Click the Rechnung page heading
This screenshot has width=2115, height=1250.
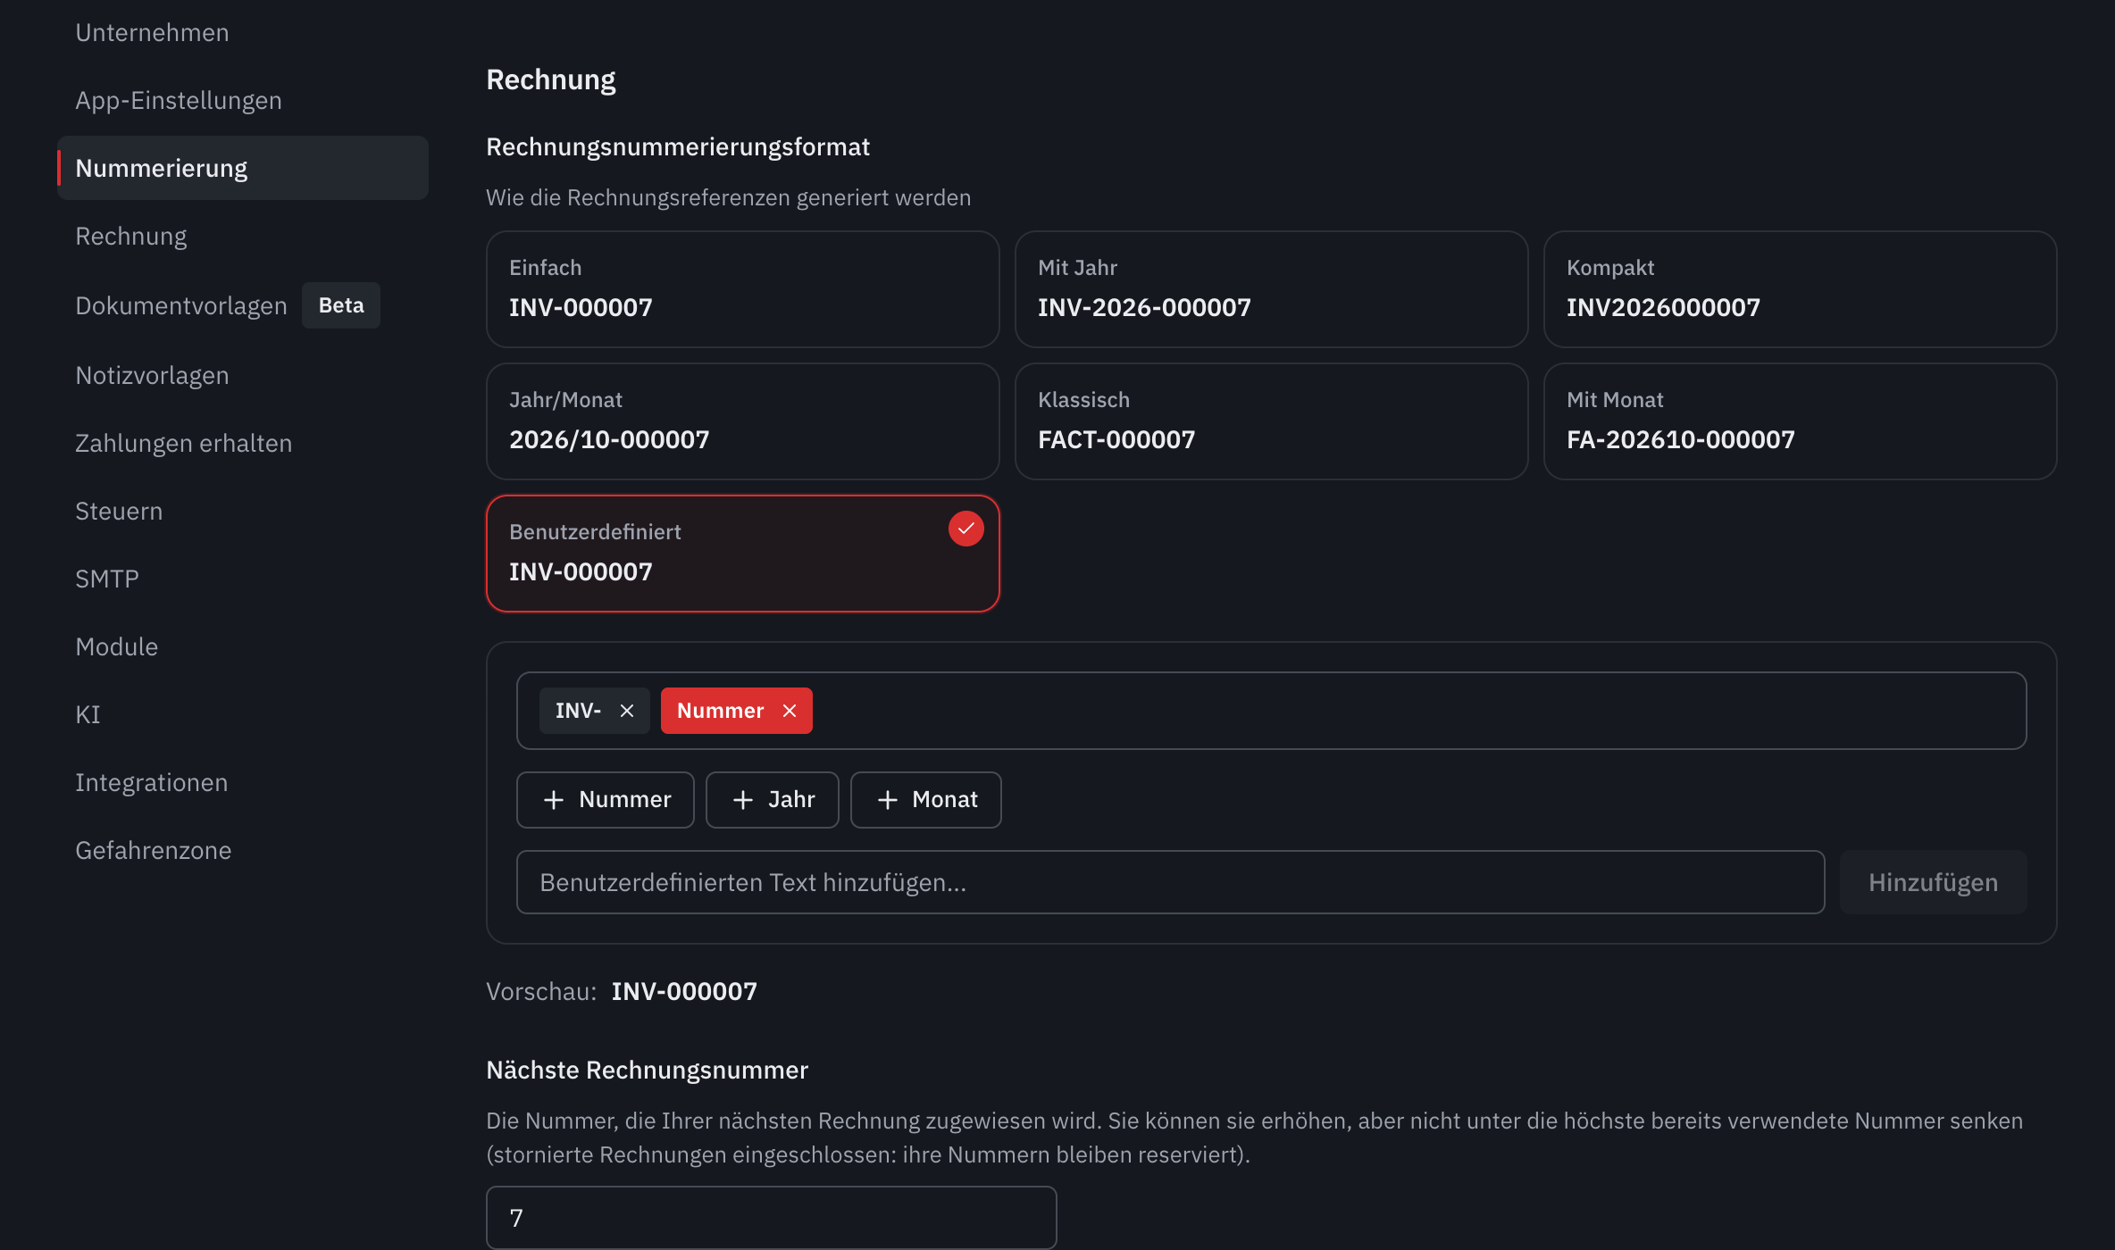(551, 79)
